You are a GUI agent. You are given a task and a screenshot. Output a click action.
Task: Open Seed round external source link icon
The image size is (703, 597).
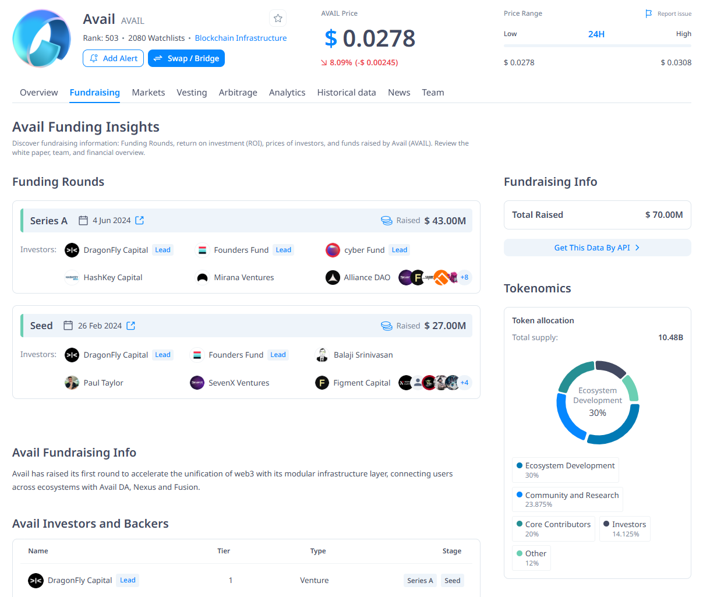[131, 326]
